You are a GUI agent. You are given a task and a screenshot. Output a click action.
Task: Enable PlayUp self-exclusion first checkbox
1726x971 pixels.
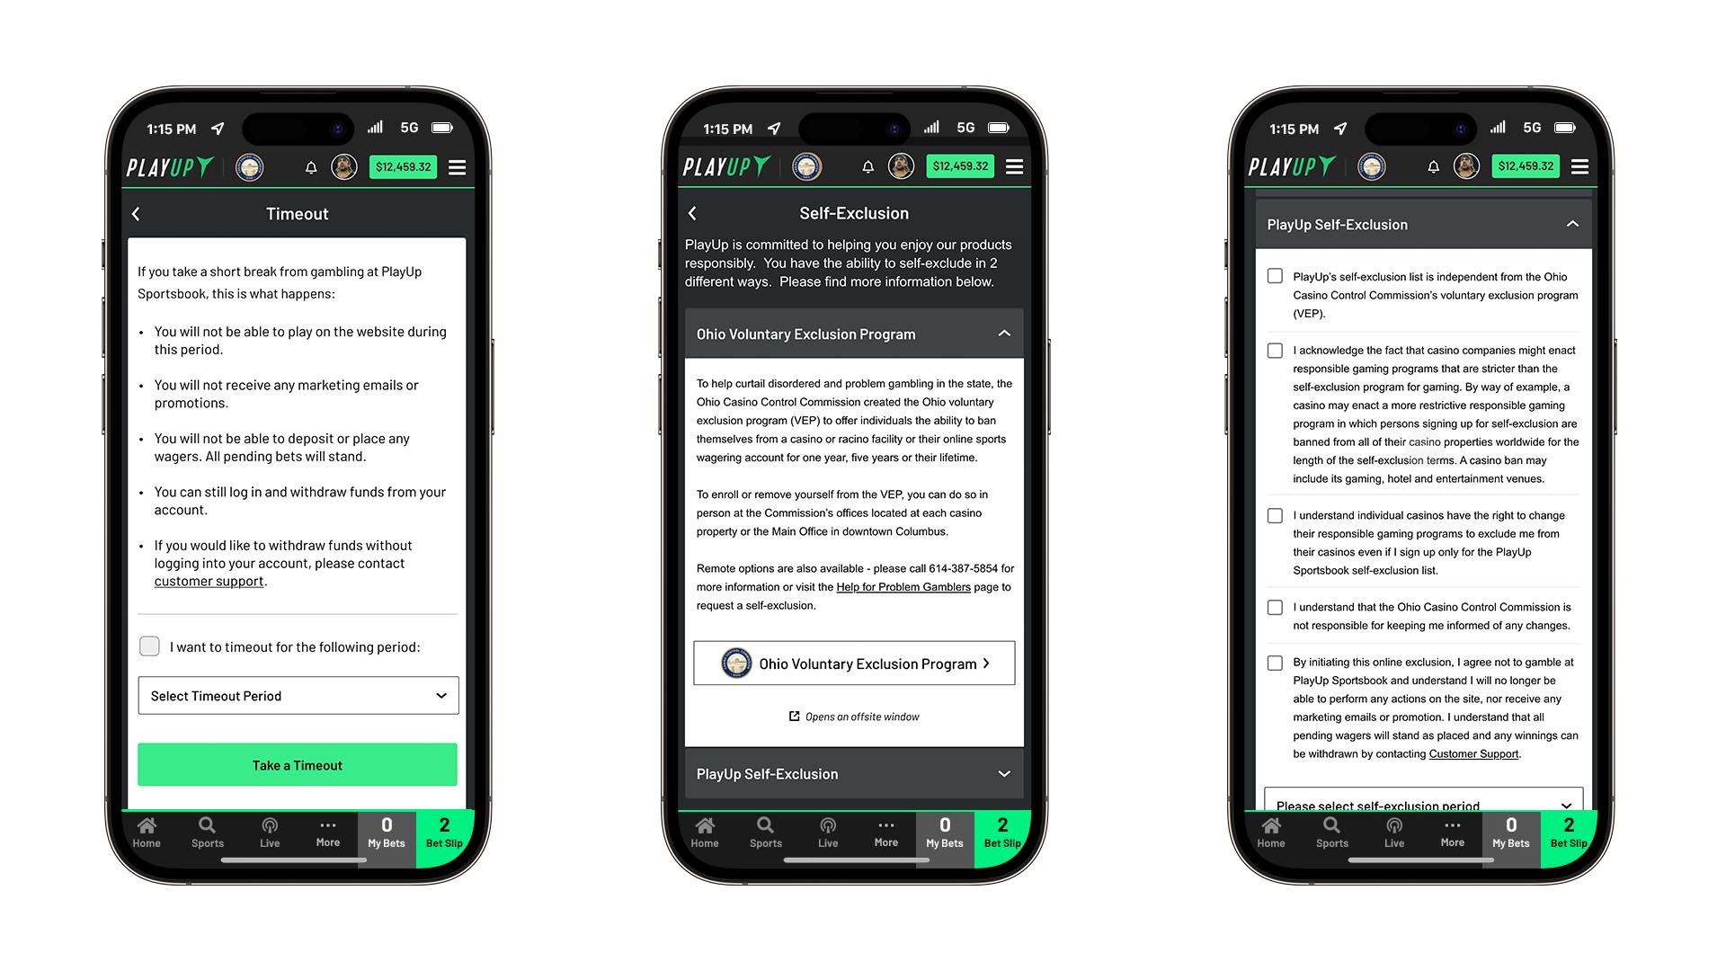coord(1275,275)
